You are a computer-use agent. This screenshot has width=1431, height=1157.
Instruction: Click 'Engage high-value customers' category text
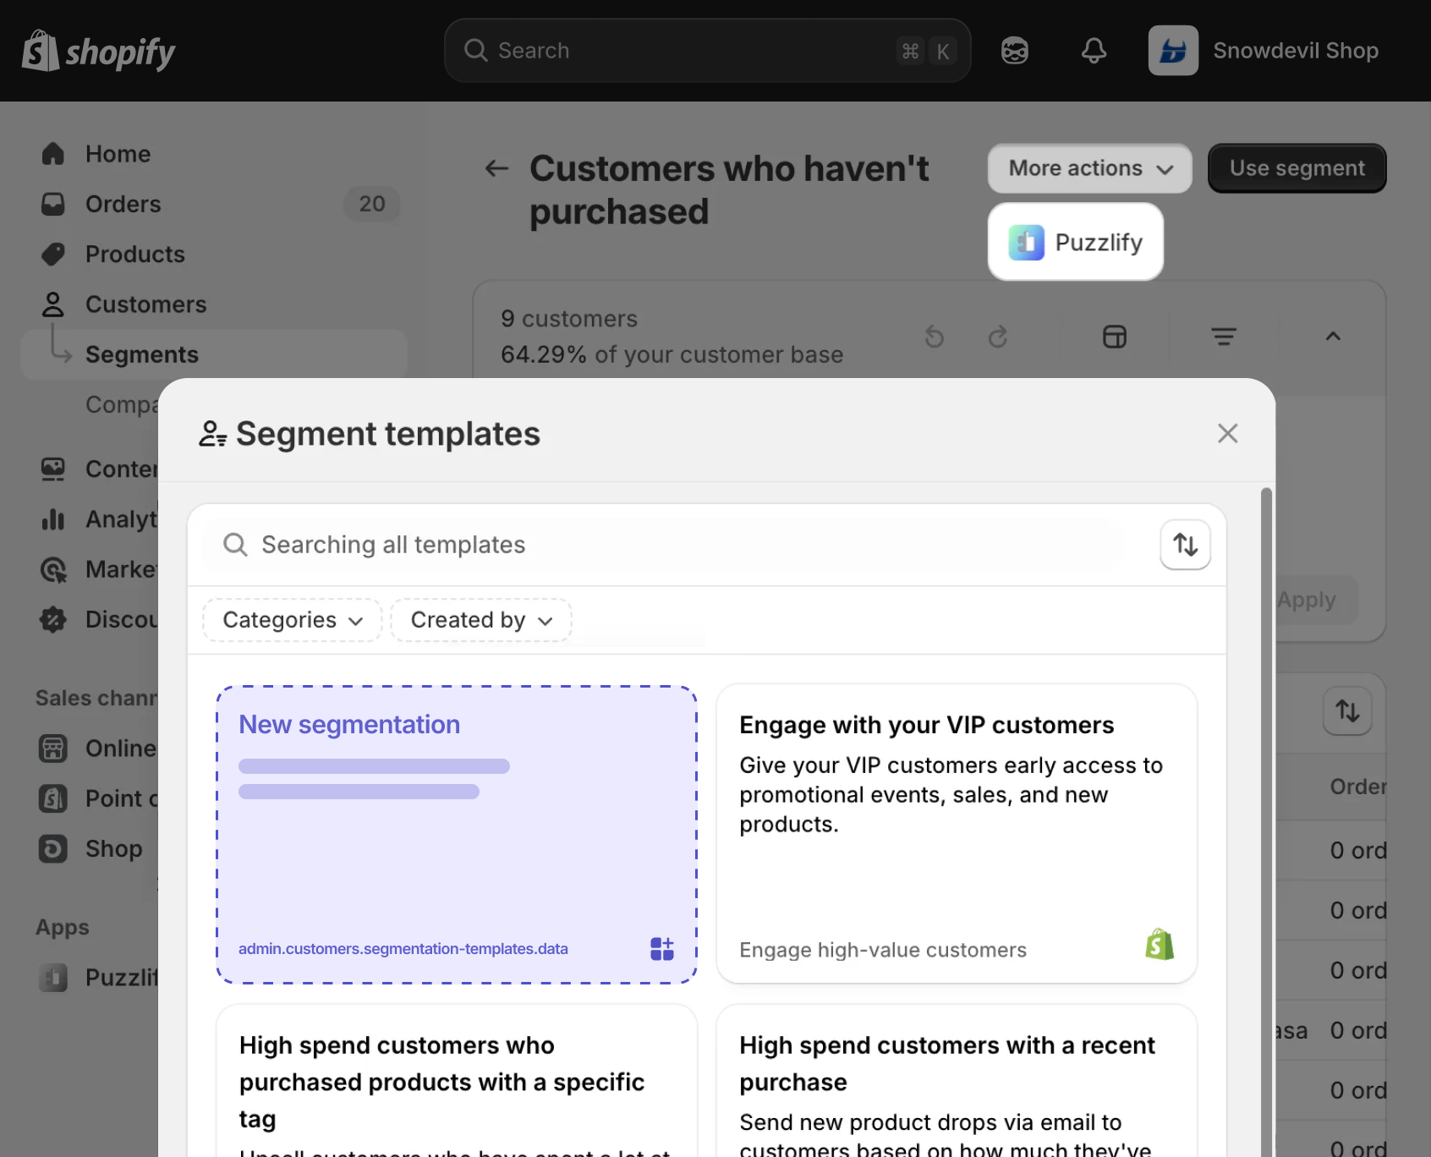click(883, 950)
